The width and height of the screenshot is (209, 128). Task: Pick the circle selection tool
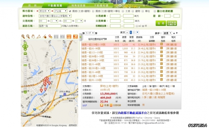[x=62, y=36]
